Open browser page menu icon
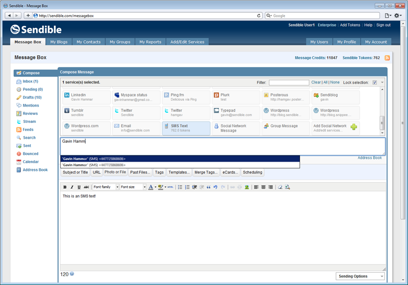 (x=388, y=16)
